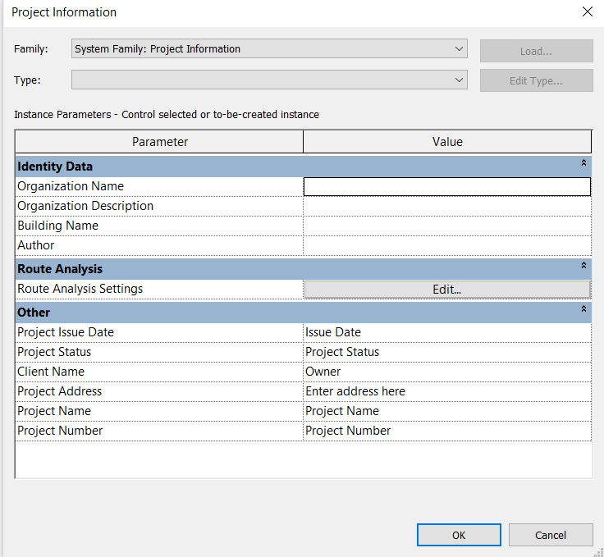This screenshot has width=604, height=557.
Task: Collapse the Other section chevron
Action: pos(583,308)
